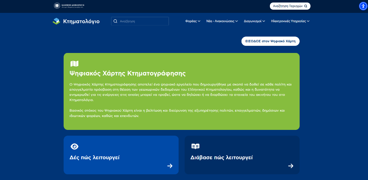The height and width of the screenshot is (180, 368).
Task: Click arrow on Δές πώς λειτουργεί card
Action: click(x=170, y=166)
